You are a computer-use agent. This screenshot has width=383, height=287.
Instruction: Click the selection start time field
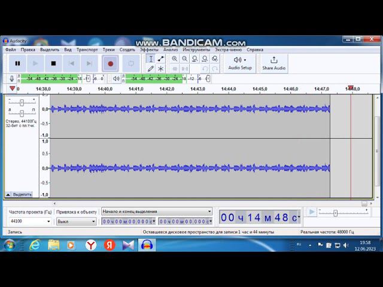click(129, 222)
